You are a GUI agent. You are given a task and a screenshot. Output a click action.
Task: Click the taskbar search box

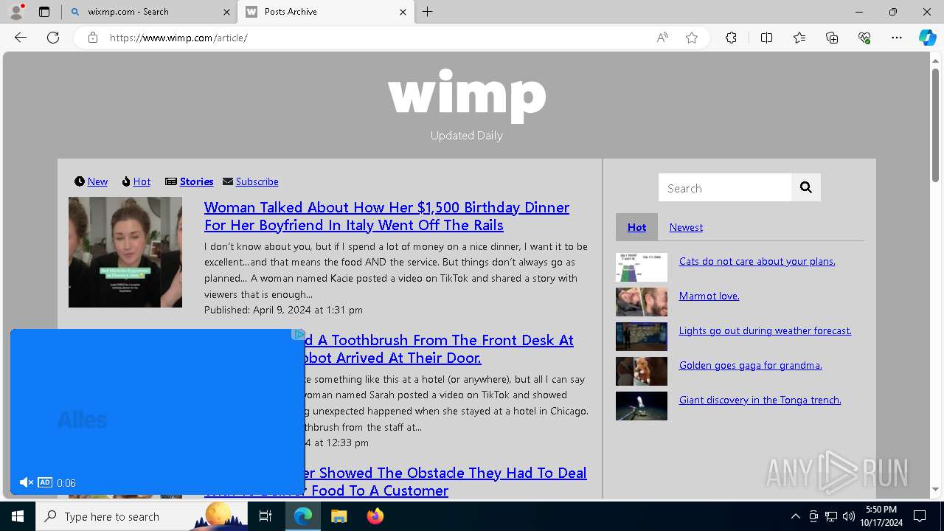tap(142, 516)
